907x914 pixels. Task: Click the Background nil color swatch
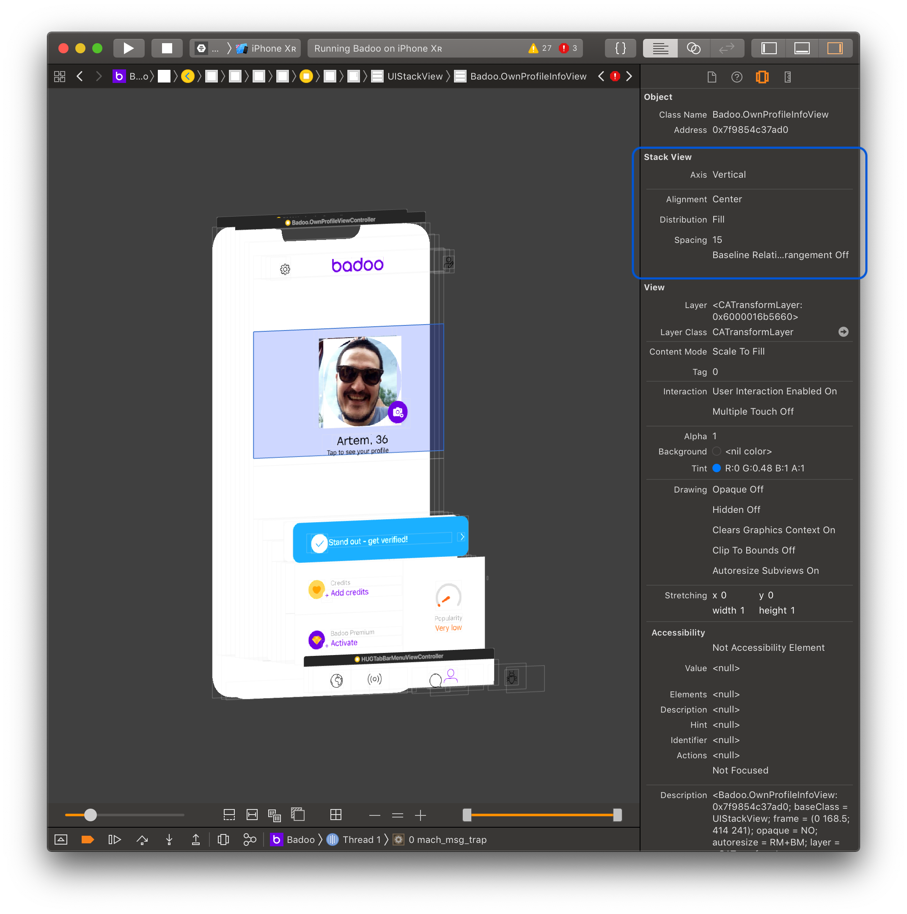tap(717, 451)
